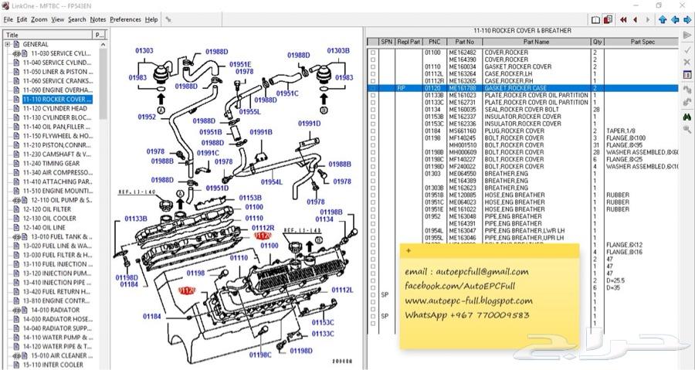Click the Title column header in tree

coord(48,35)
